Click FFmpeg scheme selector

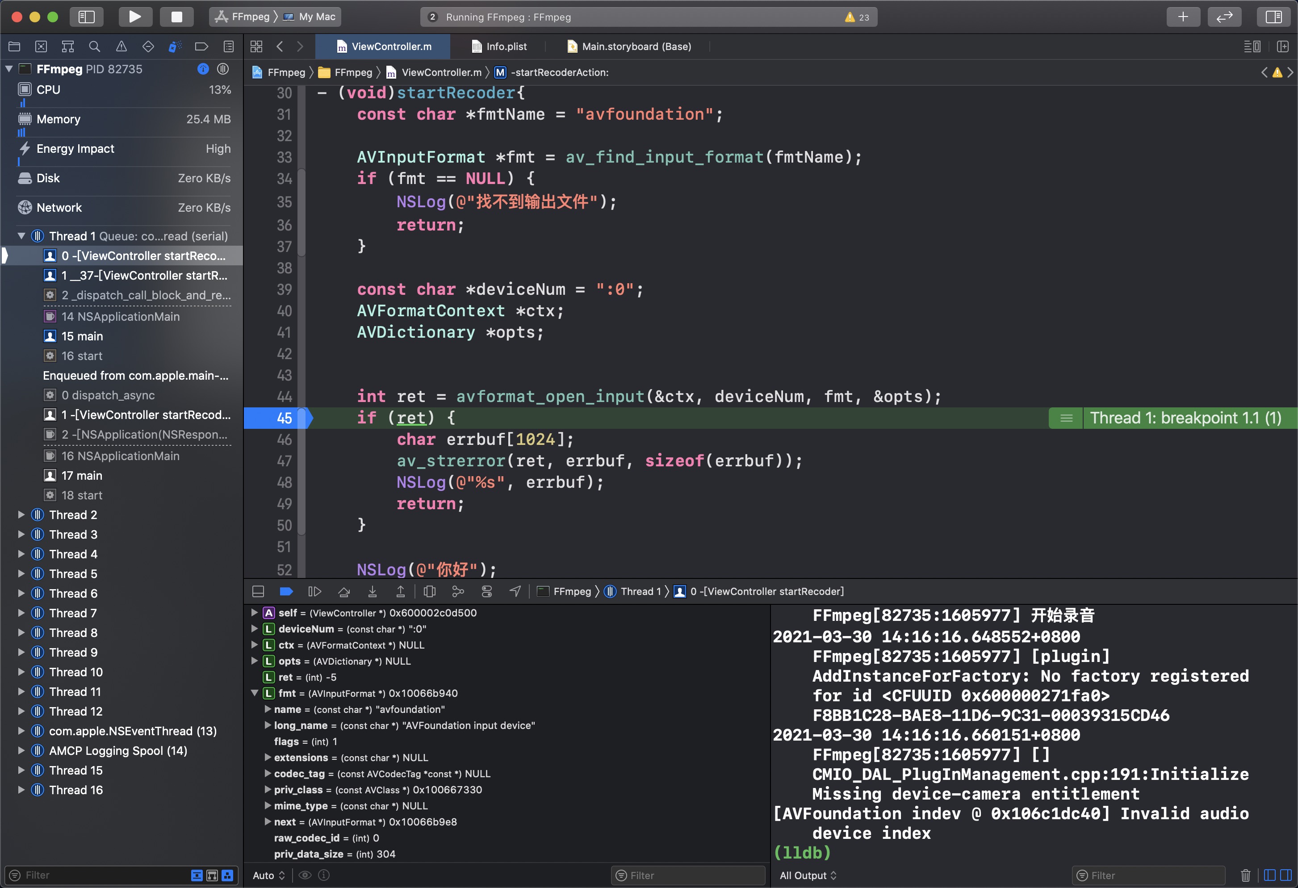(x=243, y=17)
